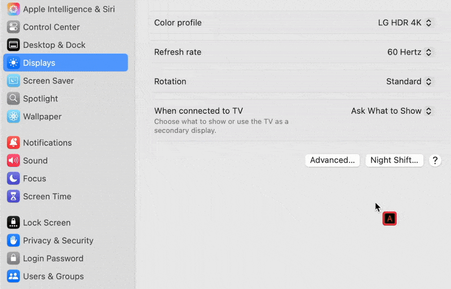Viewport: 451px width, 289px height.
Task: Click the Wallpaper icon in sidebar
Action: 14,117
